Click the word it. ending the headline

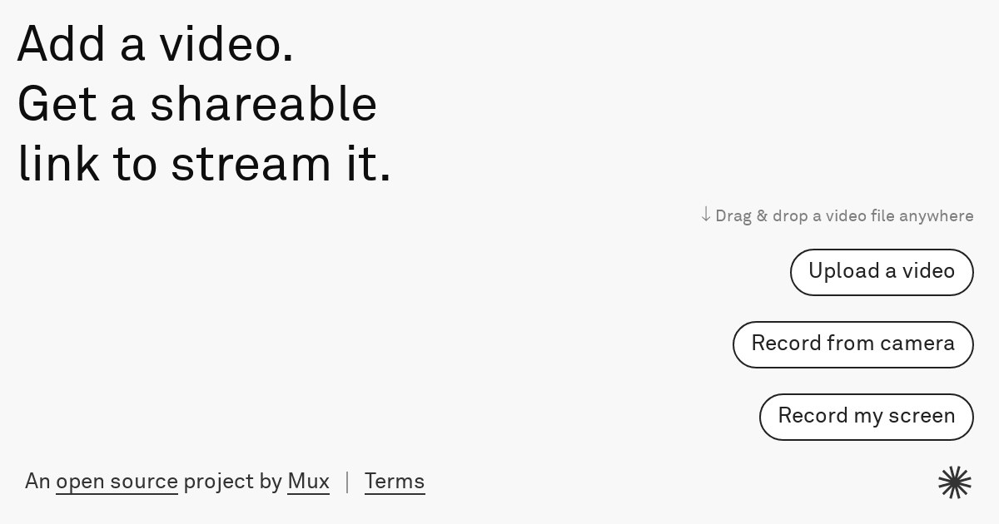point(369,164)
